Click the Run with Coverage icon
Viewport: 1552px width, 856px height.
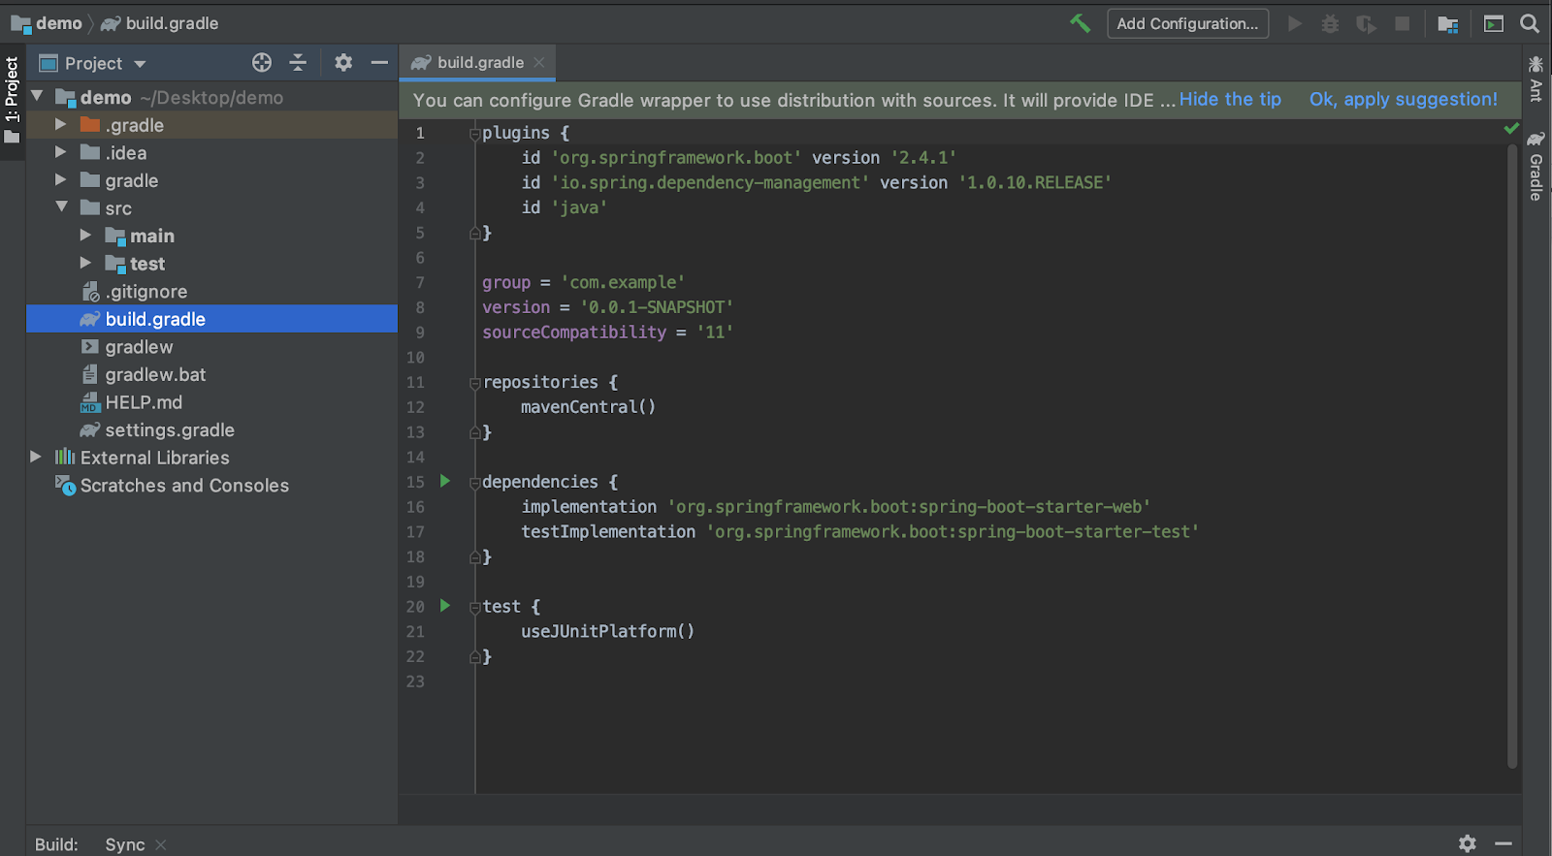click(x=1366, y=23)
